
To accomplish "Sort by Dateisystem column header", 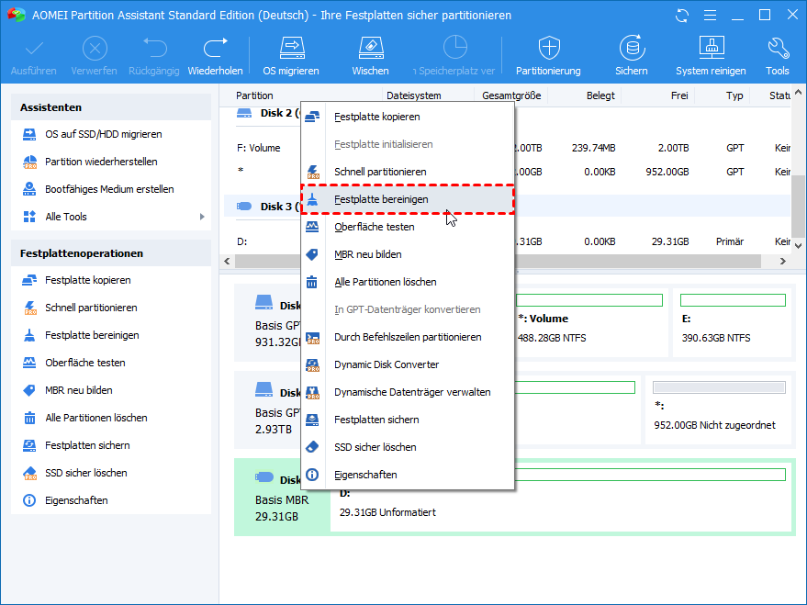I will click(428, 95).
